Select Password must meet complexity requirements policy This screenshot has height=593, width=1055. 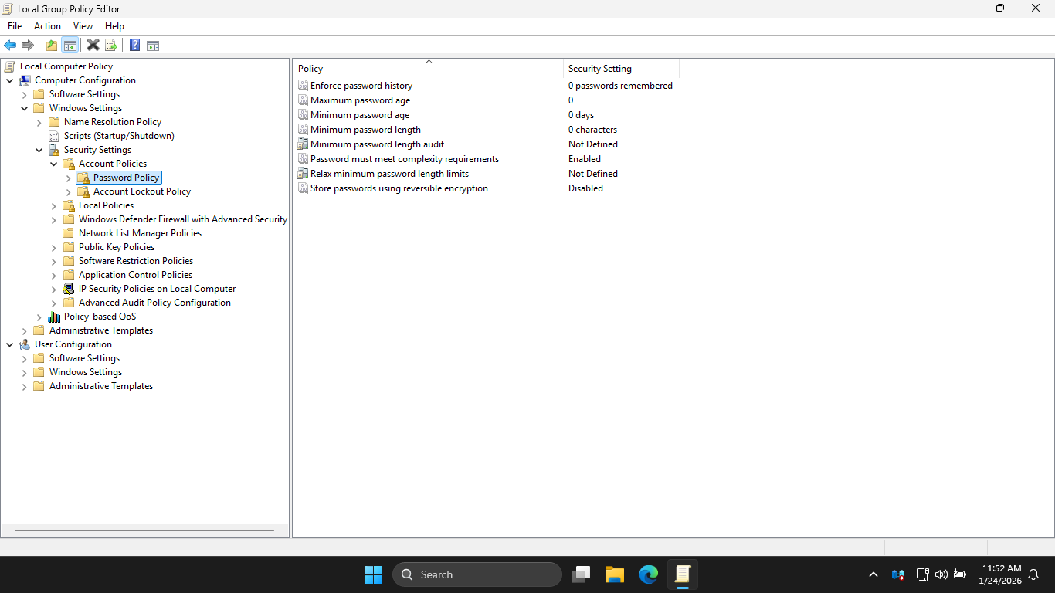click(404, 159)
